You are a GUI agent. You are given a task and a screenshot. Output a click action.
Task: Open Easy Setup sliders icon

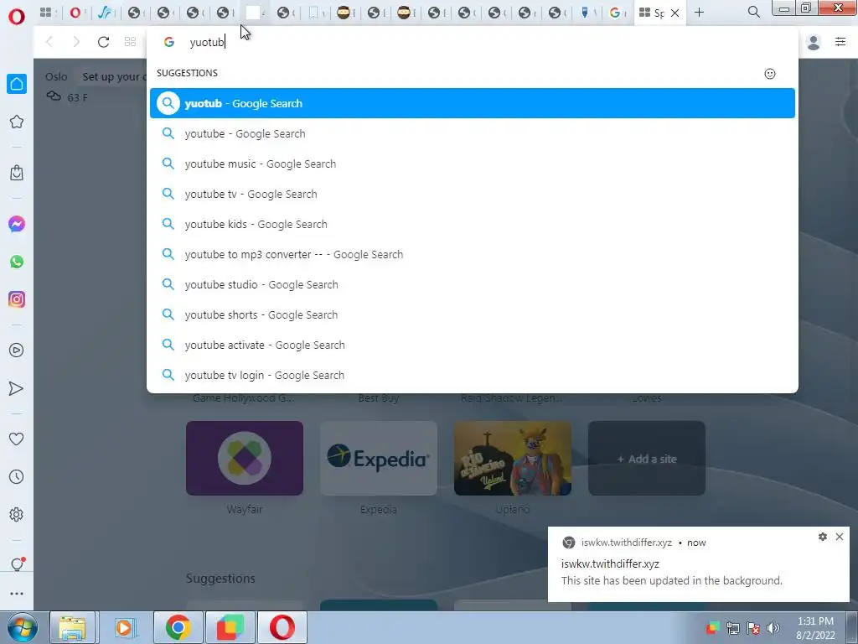pos(840,42)
